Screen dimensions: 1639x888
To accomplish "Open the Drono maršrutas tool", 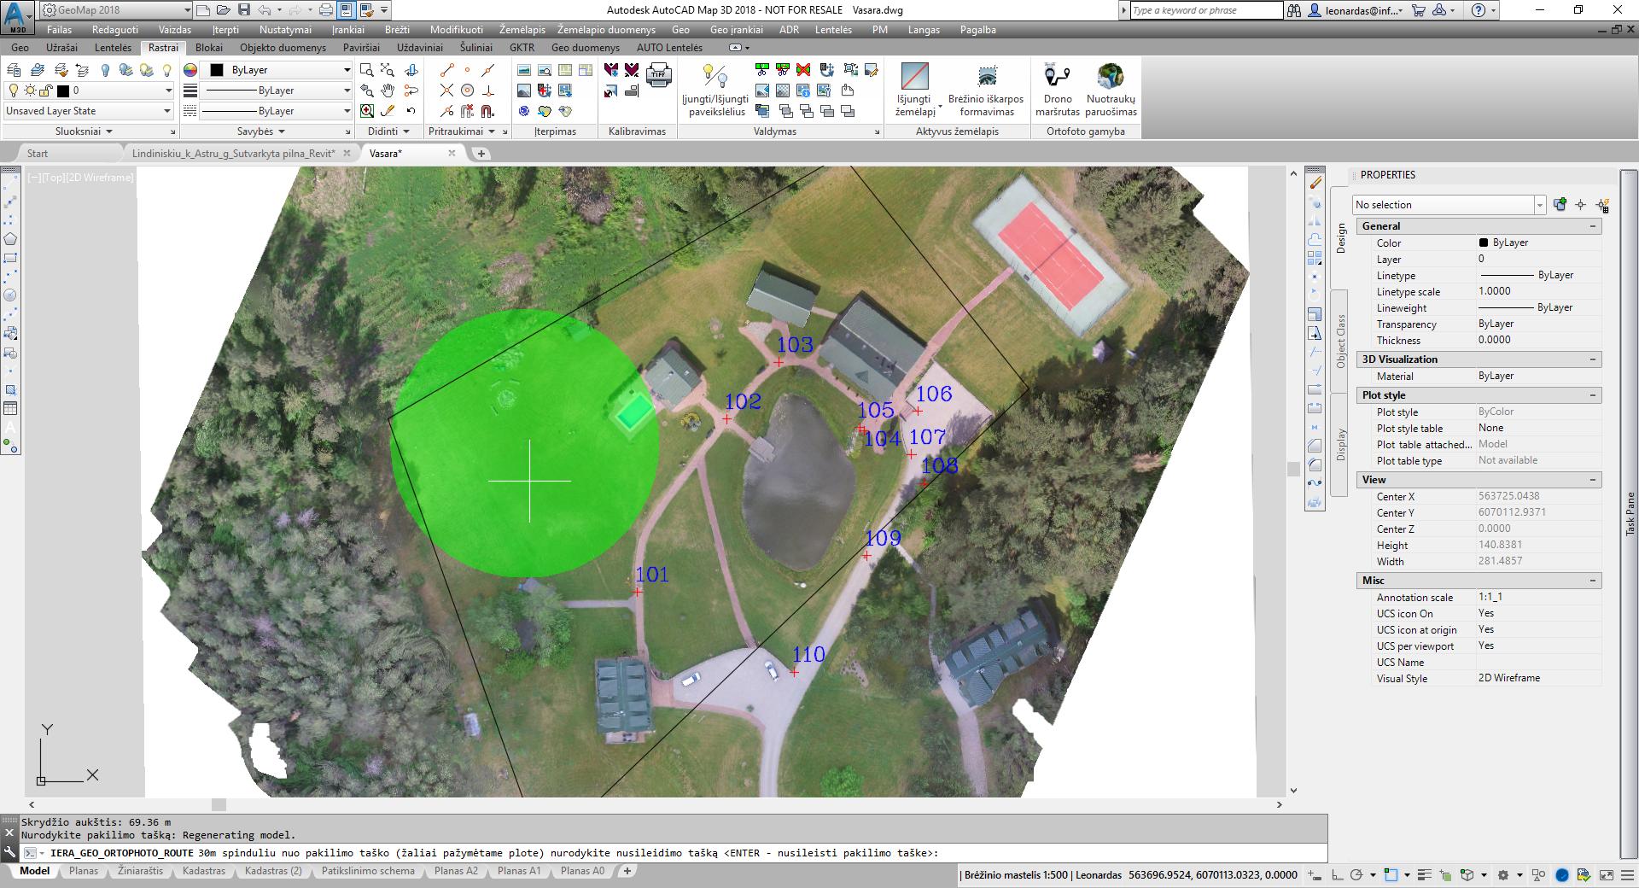I will [1057, 90].
